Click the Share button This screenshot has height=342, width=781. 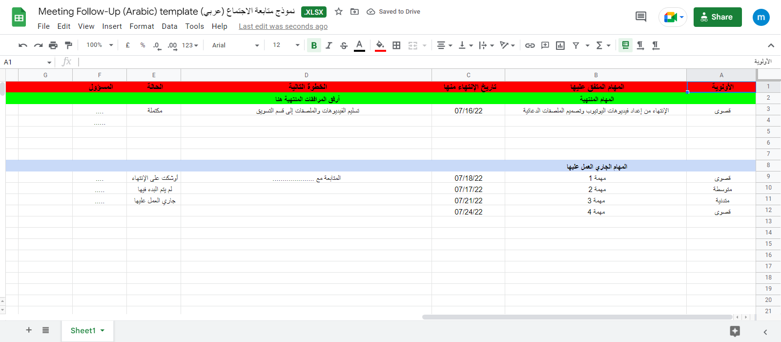pyautogui.click(x=718, y=17)
